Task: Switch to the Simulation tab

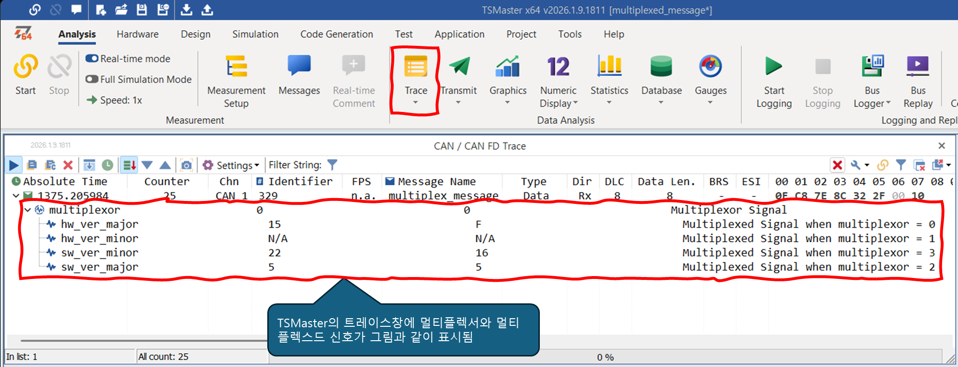Action: coord(255,34)
